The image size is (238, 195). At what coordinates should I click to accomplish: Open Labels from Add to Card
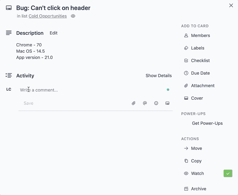[x=197, y=48]
